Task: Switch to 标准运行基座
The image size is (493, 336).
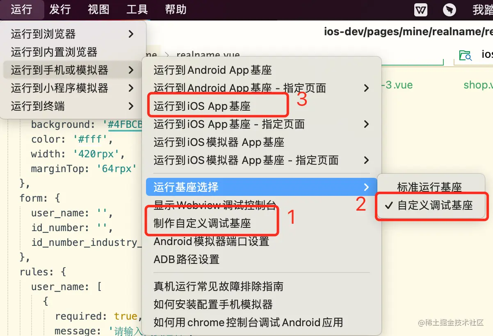Action: click(x=431, y=187)
